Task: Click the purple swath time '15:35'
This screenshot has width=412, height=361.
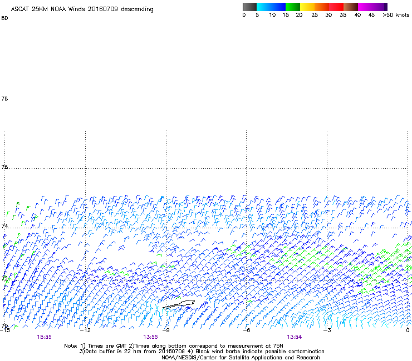Action: point(44,337)
